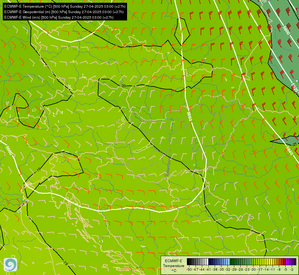The width and height of the screenshot is (299, 275).
Task: Select the ECMWF-E Geopotential 500 hPa title line
Action: click(x=64, y=12)
